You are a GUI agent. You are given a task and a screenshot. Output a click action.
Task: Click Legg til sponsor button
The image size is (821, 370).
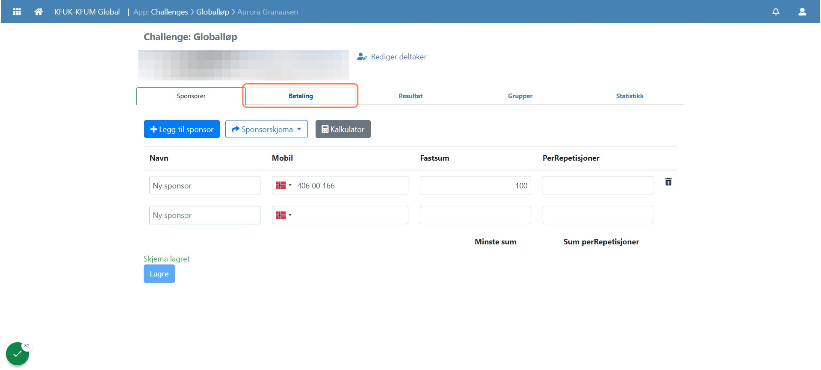[182, 129]
